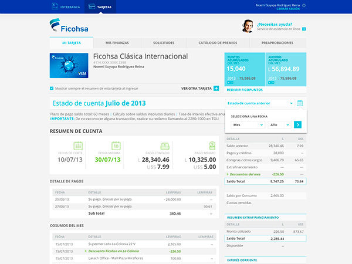This screenshot has height=264, width=352.
Task: Select Monto utilizado row
Action: [265, 232]
